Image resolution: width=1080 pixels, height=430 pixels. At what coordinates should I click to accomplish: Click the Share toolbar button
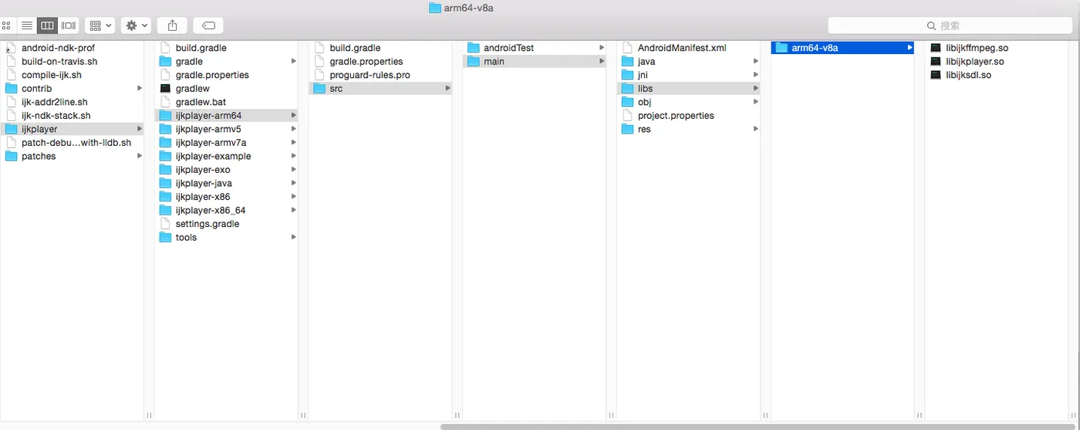[172, 25]
